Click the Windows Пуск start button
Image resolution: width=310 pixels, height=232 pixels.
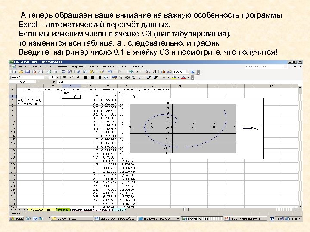click(x=17, y=219)
